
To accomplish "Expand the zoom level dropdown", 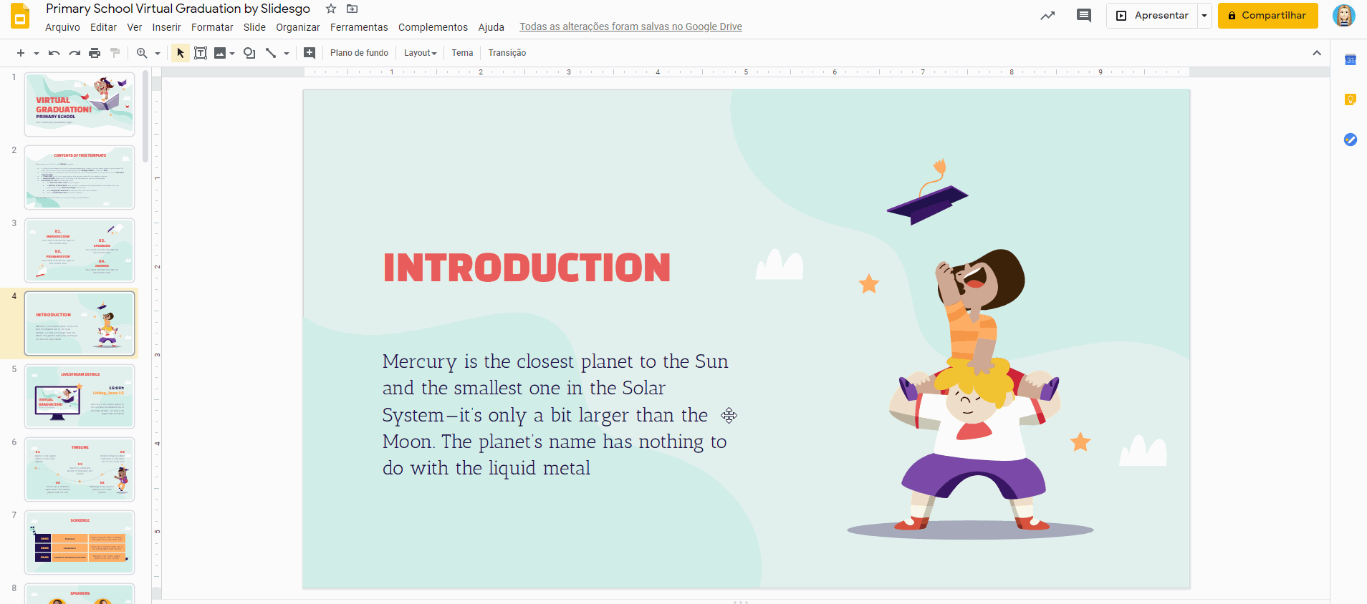I will click(x=158, y=53).
